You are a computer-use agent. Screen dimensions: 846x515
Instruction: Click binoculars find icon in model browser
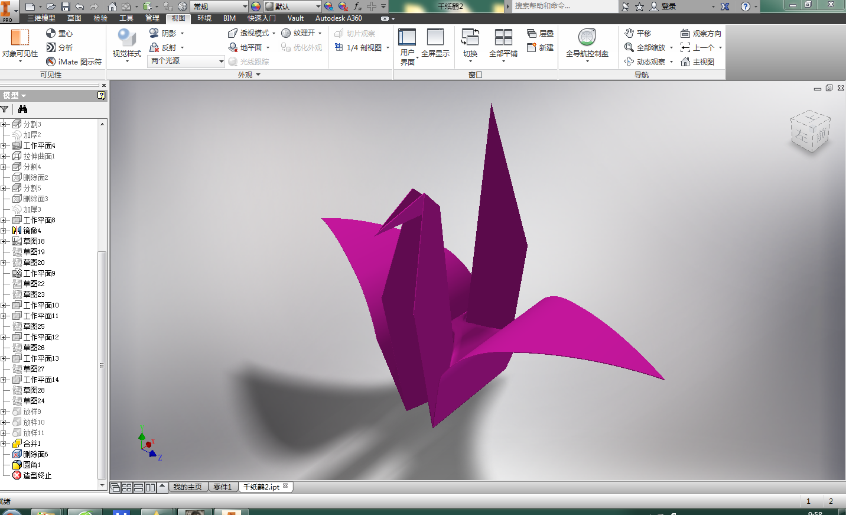point(22,109)
